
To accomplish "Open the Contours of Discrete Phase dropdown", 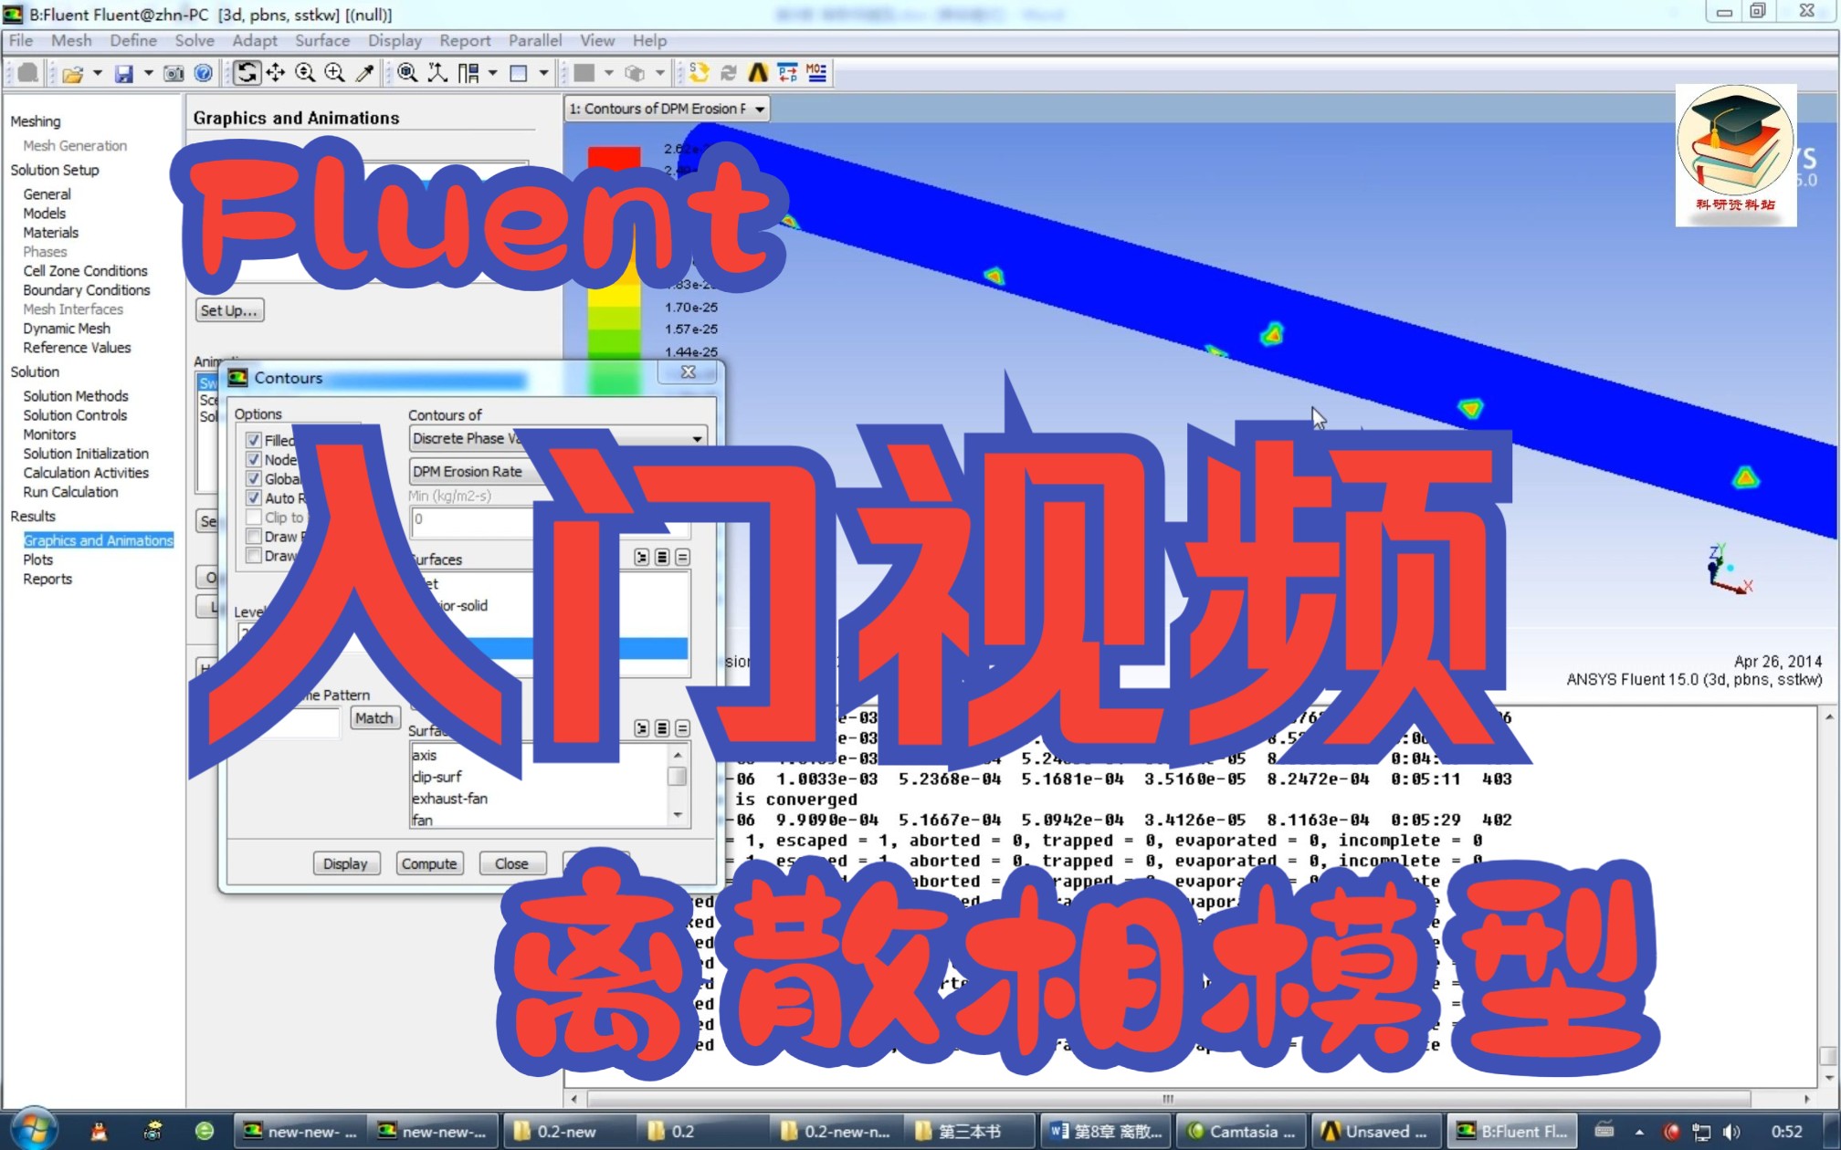I will pos(697,438).
